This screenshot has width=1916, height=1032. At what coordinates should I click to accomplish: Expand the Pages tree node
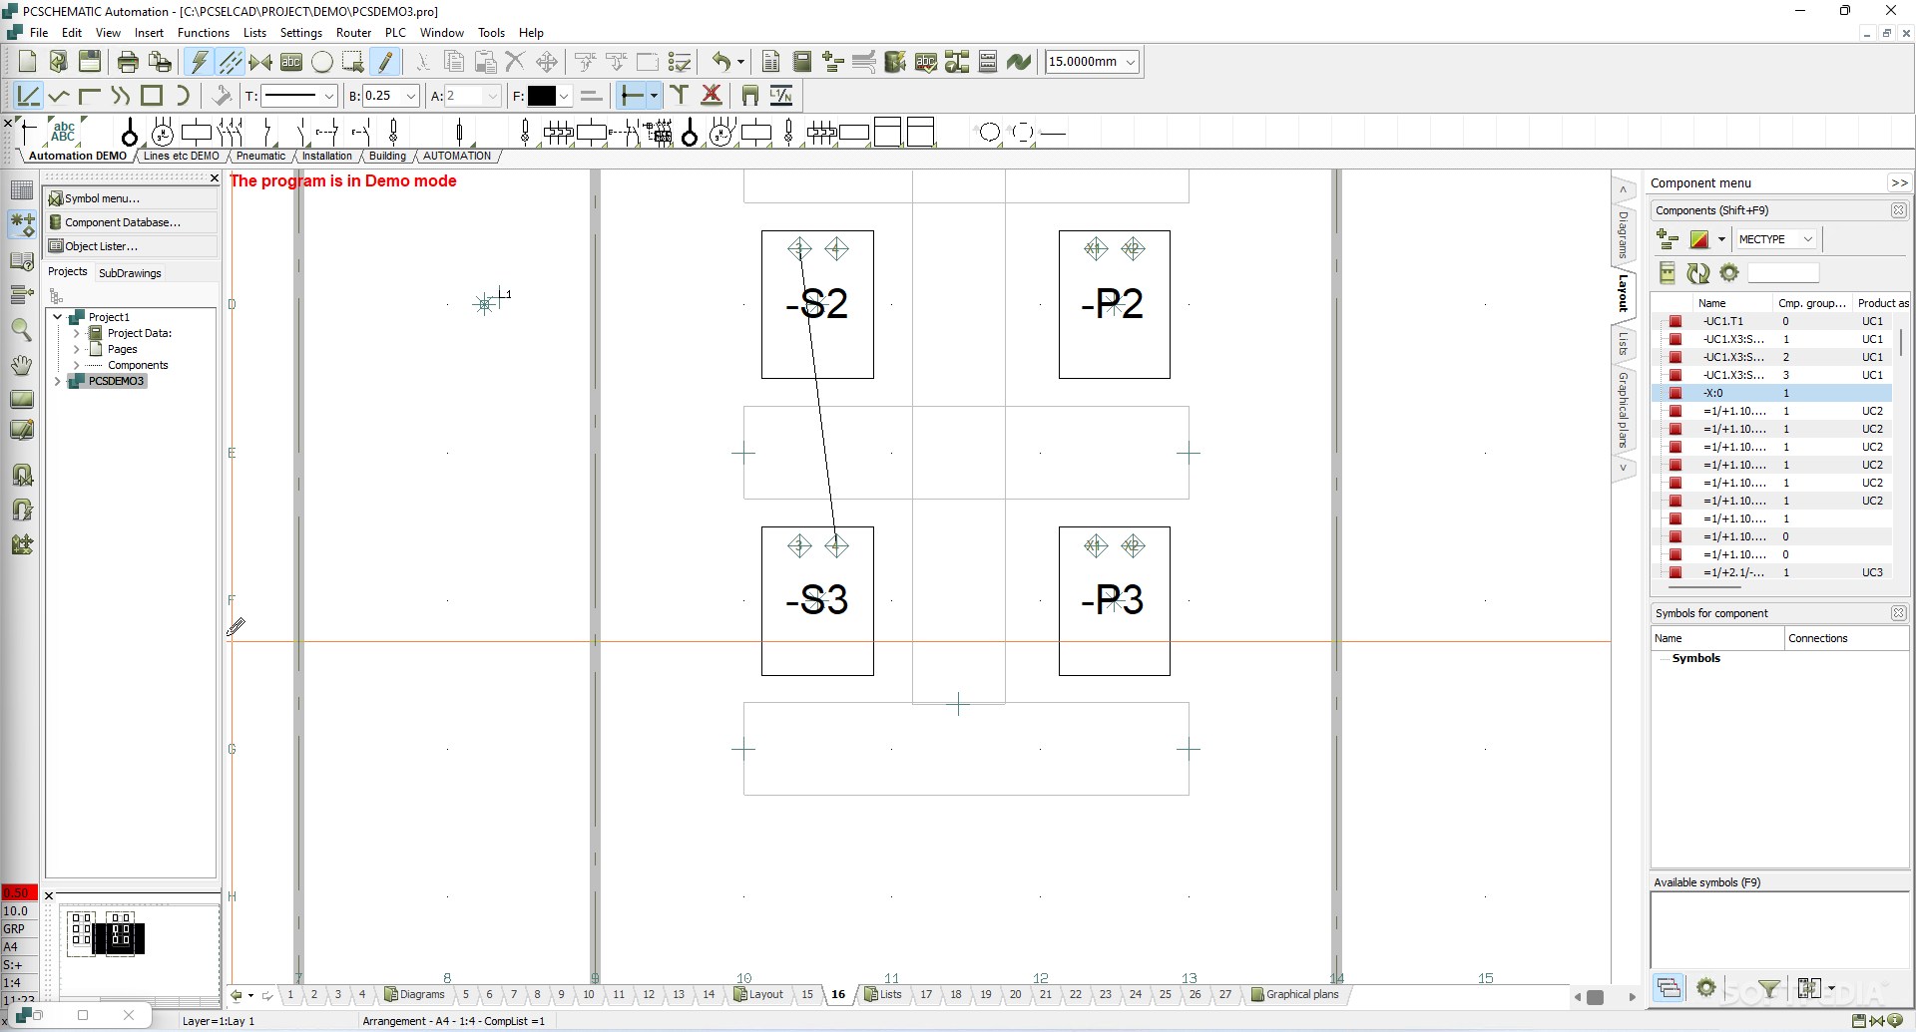[76, 349]
